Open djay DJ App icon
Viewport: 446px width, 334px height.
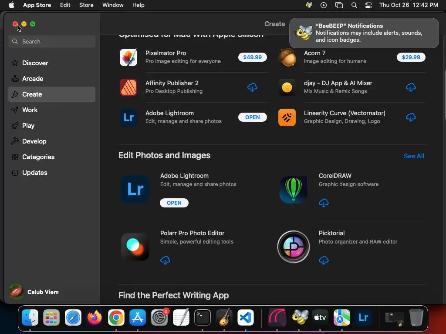tap(287, 87)
